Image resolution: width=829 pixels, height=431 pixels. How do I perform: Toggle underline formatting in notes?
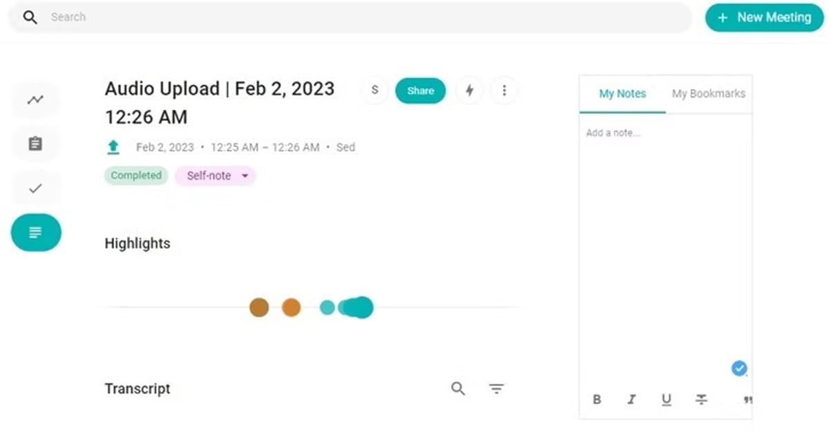(666, 399)
